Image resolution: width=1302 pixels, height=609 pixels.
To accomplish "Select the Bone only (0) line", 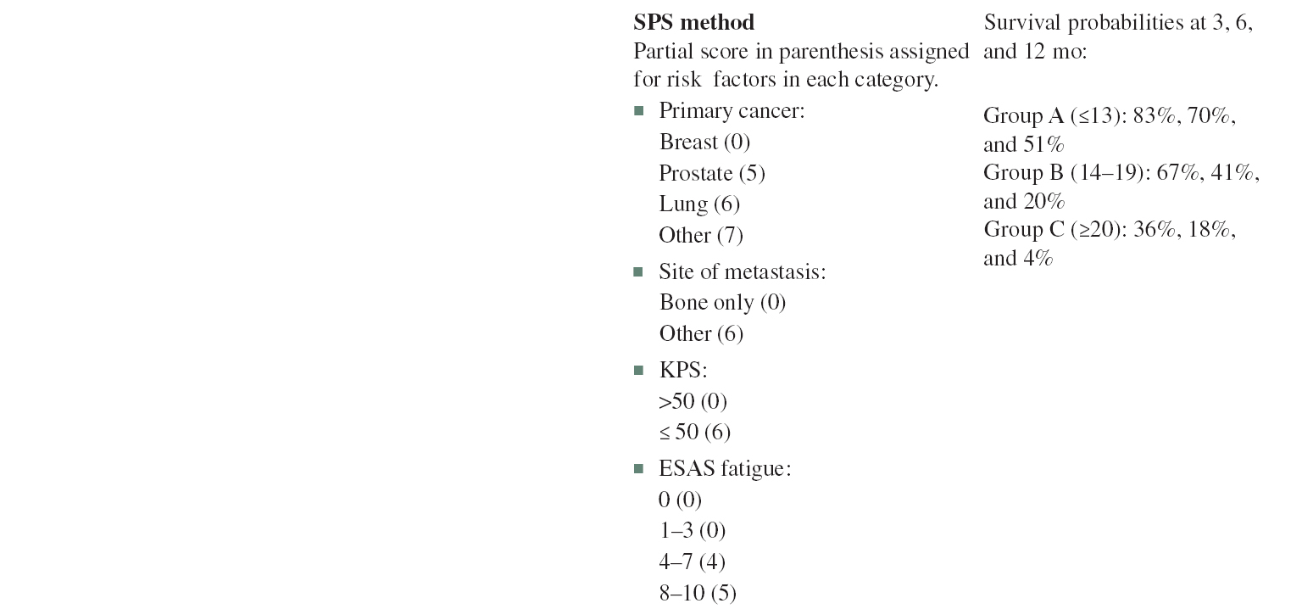I will tap(722, 303).
